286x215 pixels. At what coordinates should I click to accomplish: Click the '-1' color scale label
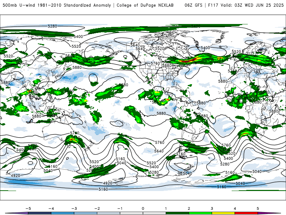pos(120,209)
